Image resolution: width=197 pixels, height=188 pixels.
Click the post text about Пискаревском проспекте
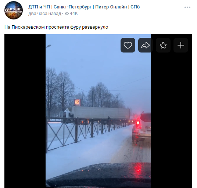pyautogui.click(x=56, y=27)
